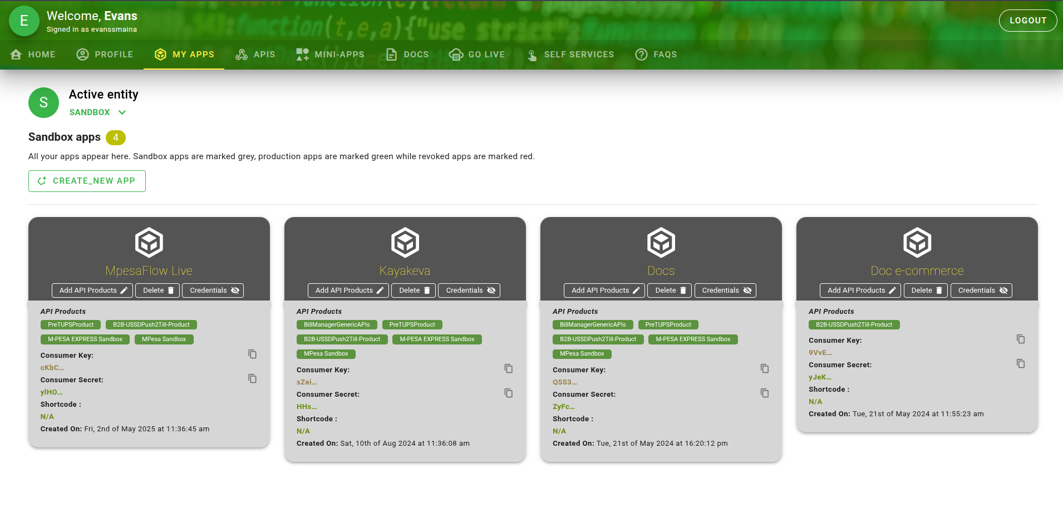Screen dimensions: 1063x532
Task: Click the green E user avatar
Action: (24, 21)
